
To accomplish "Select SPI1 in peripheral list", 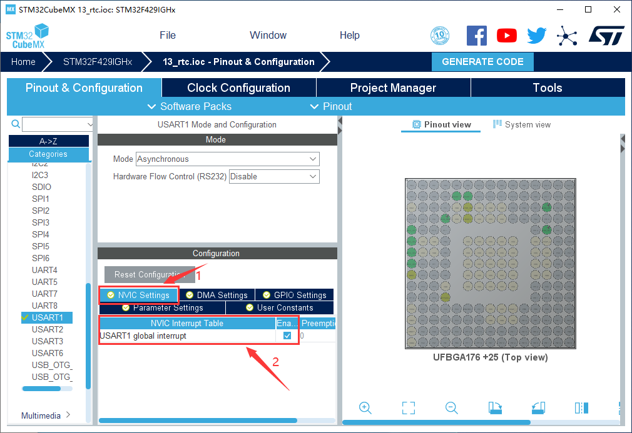I will [x=41, y=199].
